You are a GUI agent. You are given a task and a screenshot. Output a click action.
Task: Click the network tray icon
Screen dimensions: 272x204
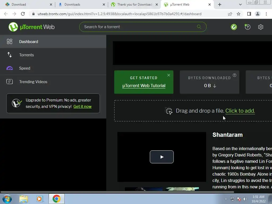point(232,199)
